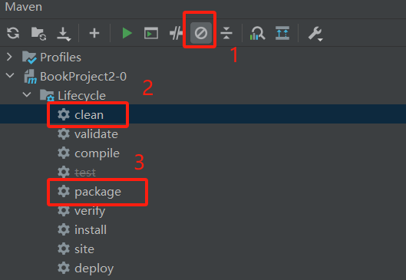Viewport: 406px width, 280px height.
Task: Open Maven Settings wrench dropdown
Action: coord(315,34)
